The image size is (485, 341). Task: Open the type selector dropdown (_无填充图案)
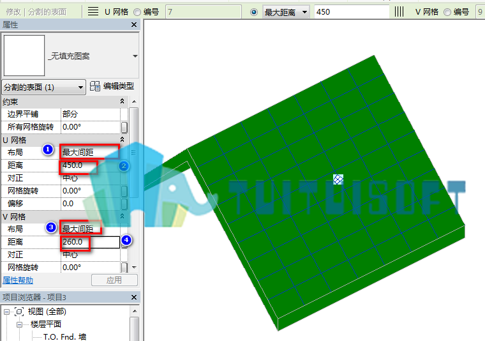pos(135,56)
